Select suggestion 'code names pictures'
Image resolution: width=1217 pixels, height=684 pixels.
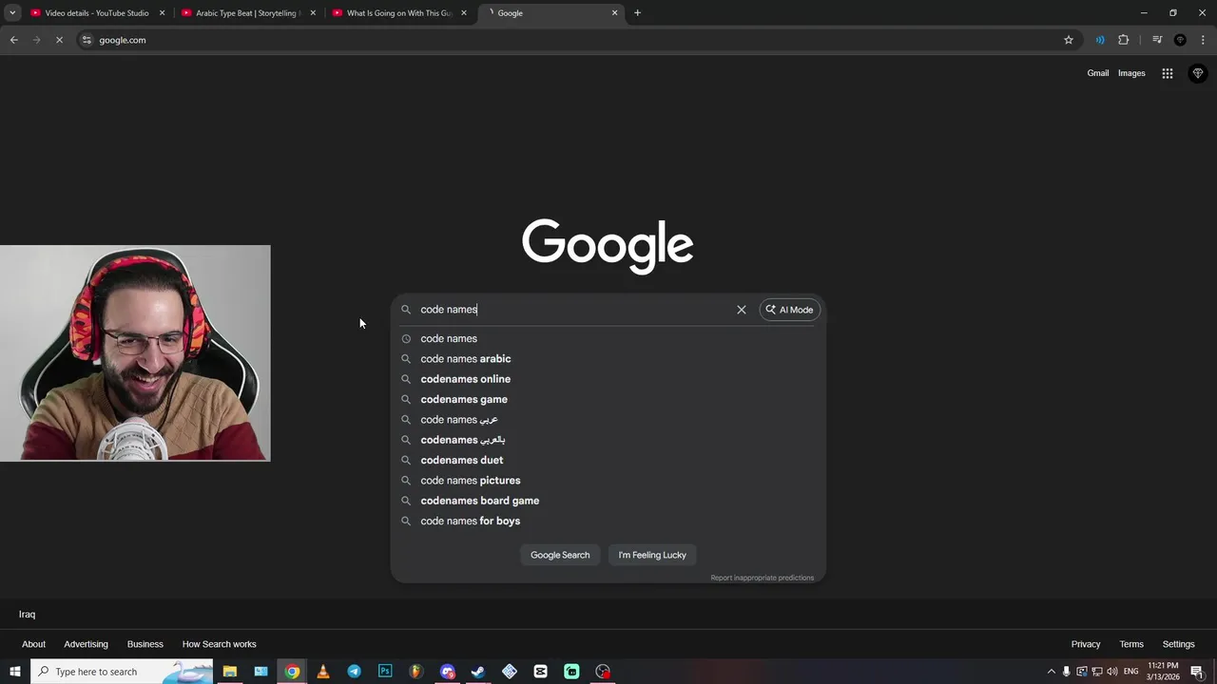pos(608,481)
